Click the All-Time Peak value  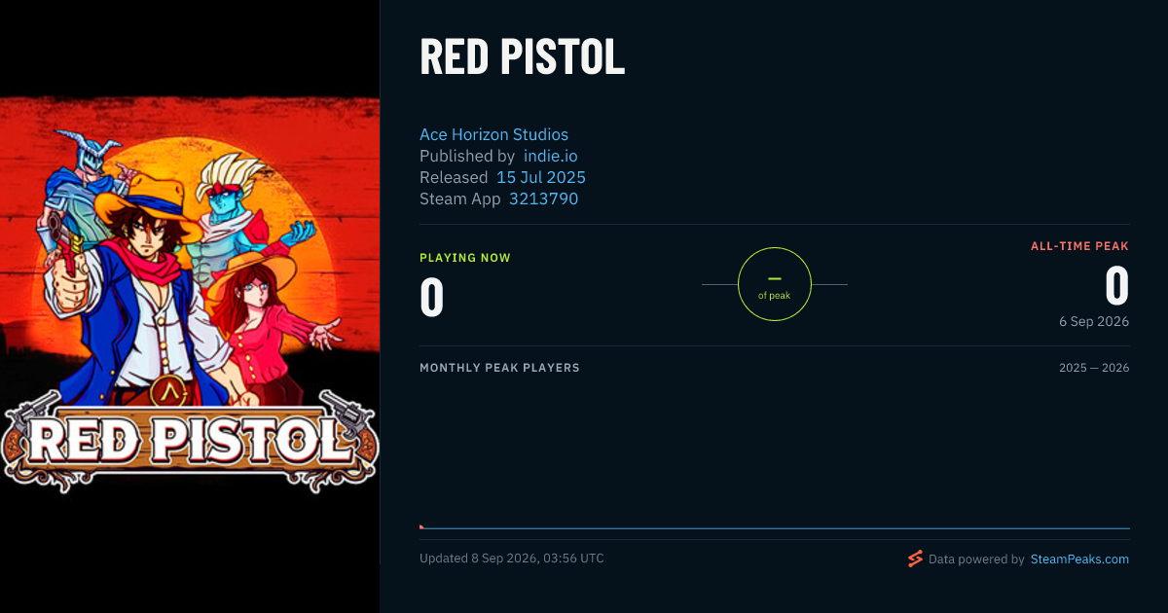click(x=1116, y=286)
